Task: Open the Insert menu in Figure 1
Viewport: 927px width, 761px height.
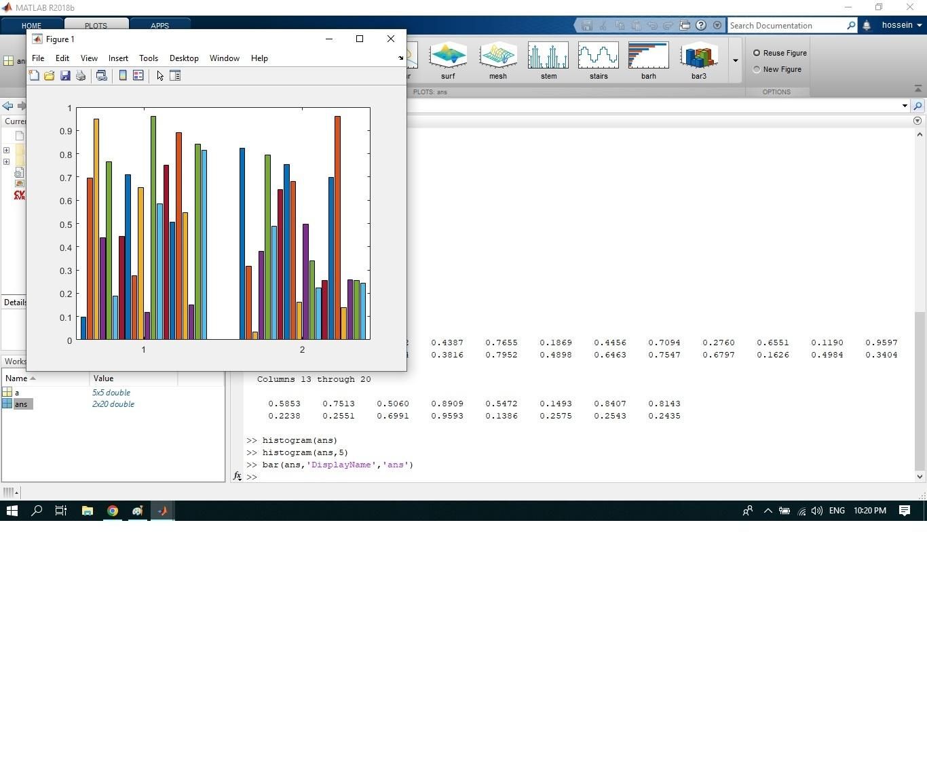Action: (x=118, y=58)
